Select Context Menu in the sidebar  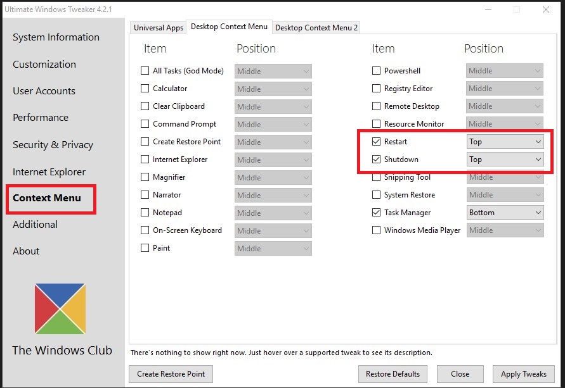click(x=47, y=198)
